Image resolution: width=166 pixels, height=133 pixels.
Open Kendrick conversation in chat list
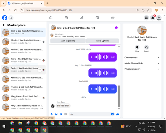pyautogui.click(x=23, y=79)
